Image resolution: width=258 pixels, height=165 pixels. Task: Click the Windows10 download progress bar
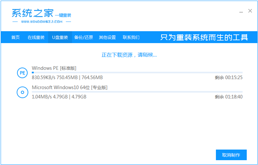pyautogui.click(x=137, y=92)
